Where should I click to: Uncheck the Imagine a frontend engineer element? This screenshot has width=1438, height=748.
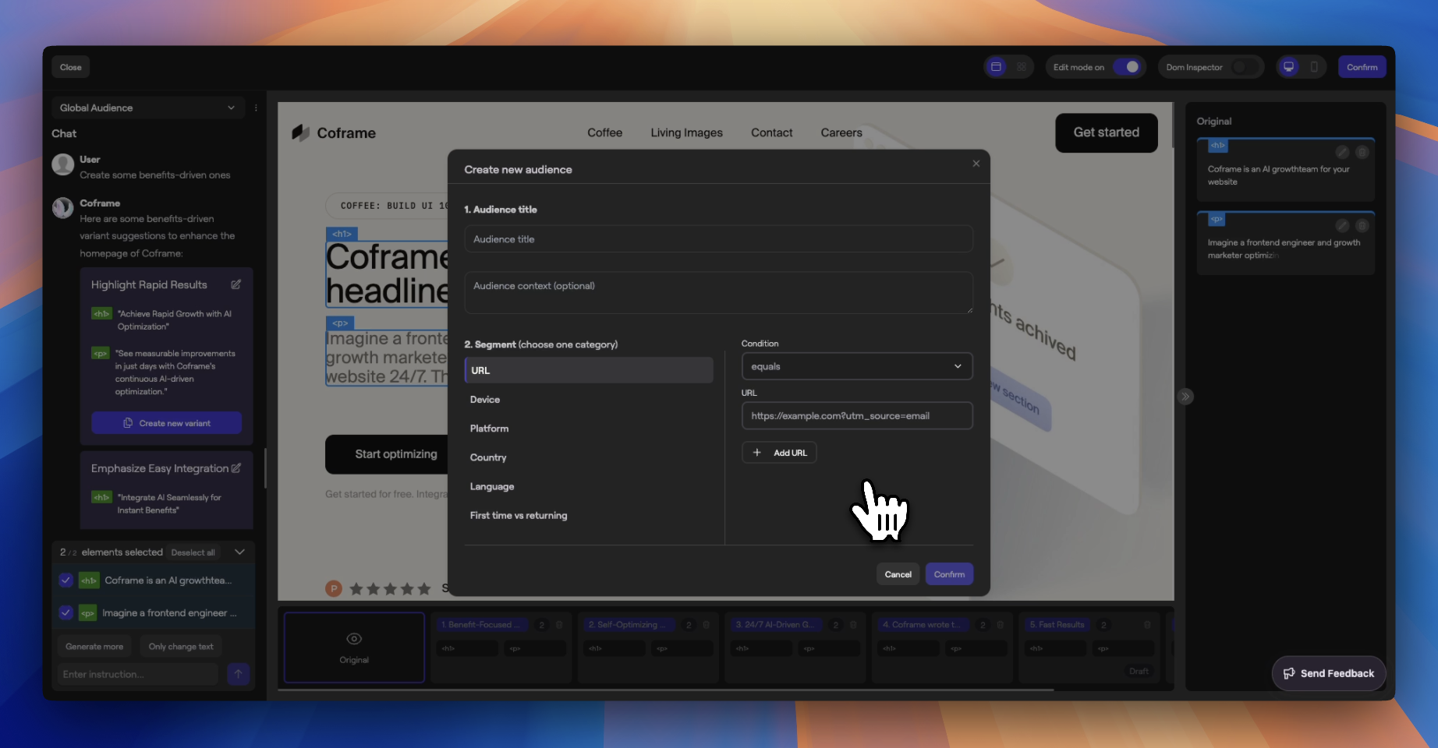pyautogui.click(x=66, y=613)
